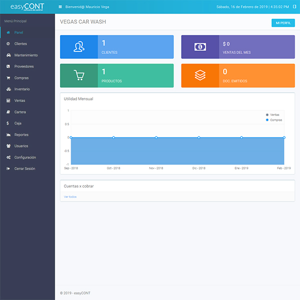300x300 pixels.
Task: Click the Sep - 2018 chart data point
Action: (x=71, y=137)
